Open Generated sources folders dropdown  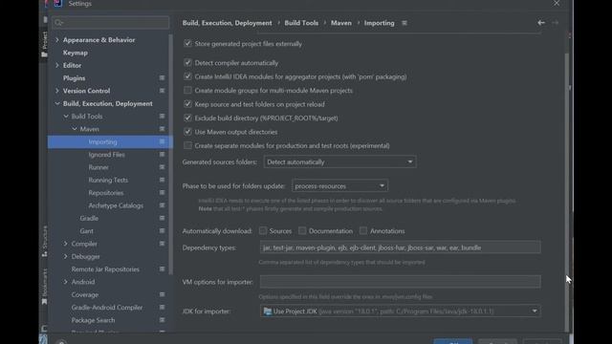339,161
